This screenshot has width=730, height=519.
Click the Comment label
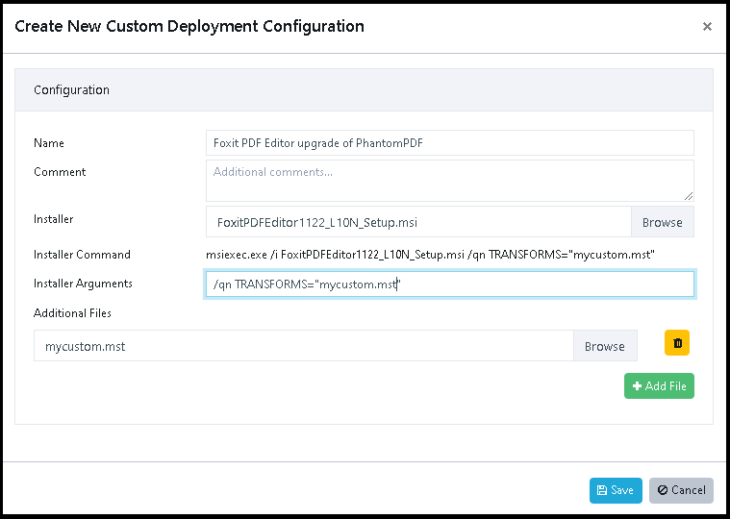(x=60, y=172)
